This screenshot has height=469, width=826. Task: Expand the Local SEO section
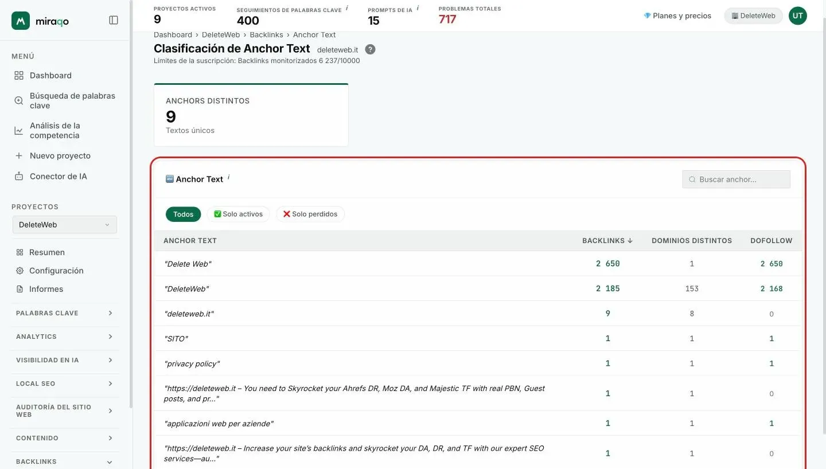(x=65, y=384)
